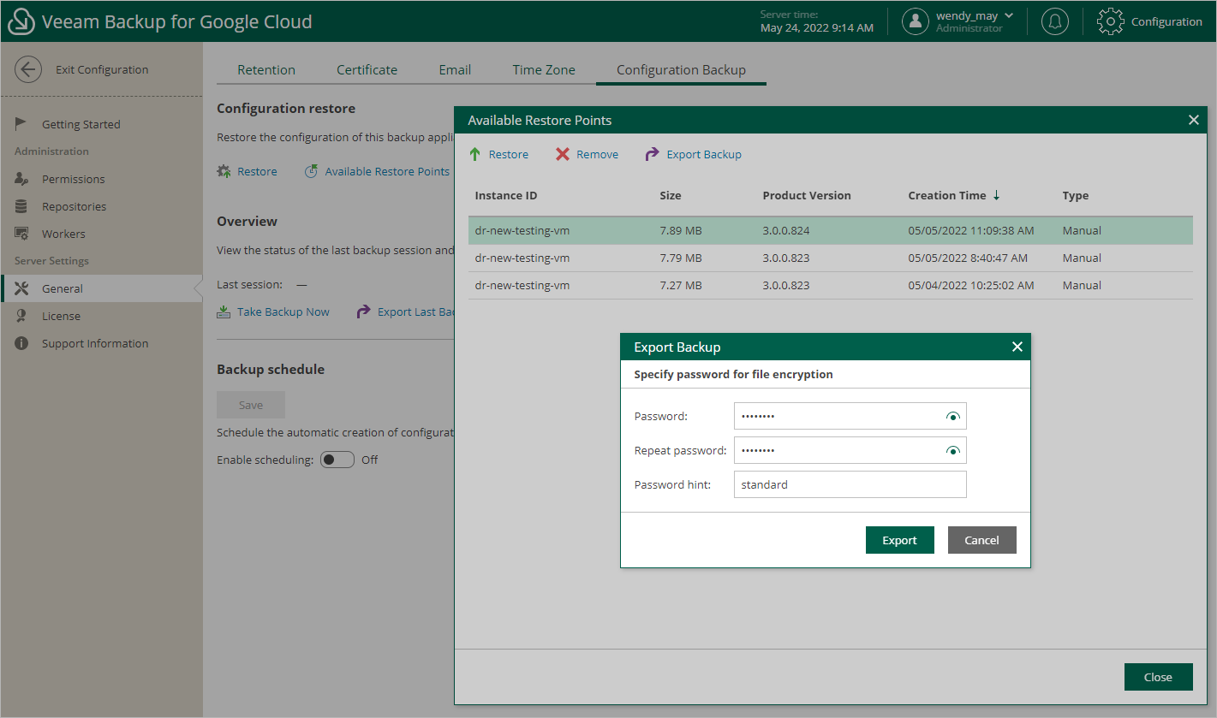Screen dimensions: 1217x718
Task: Click the Workers sidebar icon
Action: pos(22,234)
